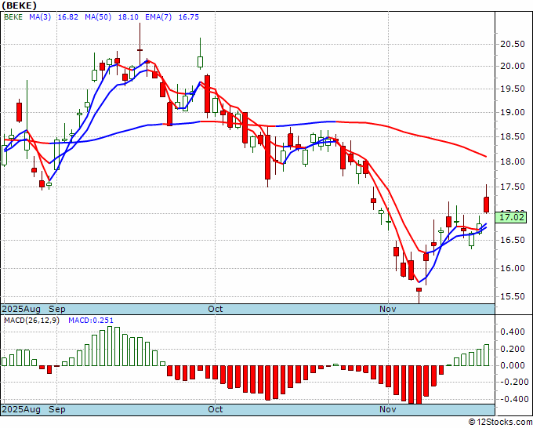Click the Oct label on MACD axis

point(216,409)
